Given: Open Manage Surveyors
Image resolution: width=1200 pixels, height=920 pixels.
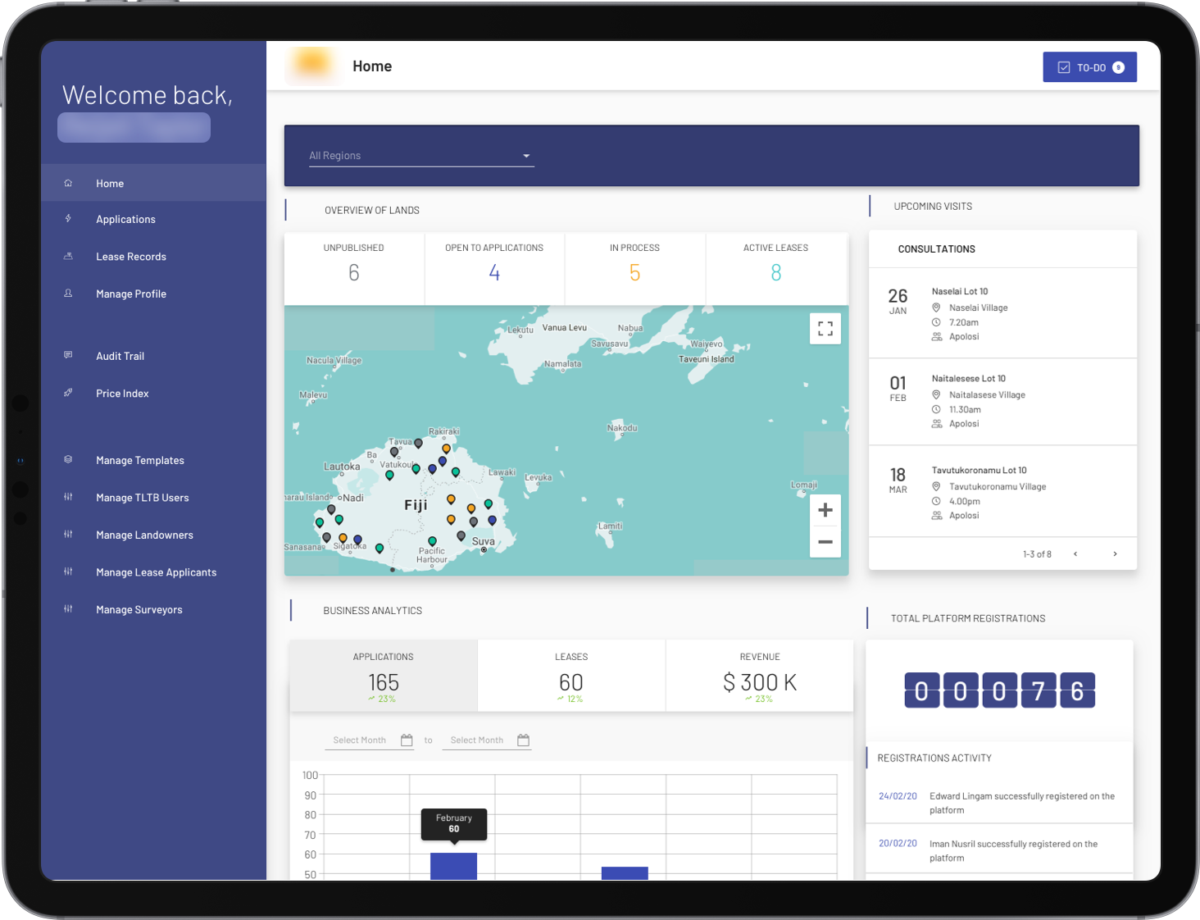Looking at the screenshot, I should point(153,609).
